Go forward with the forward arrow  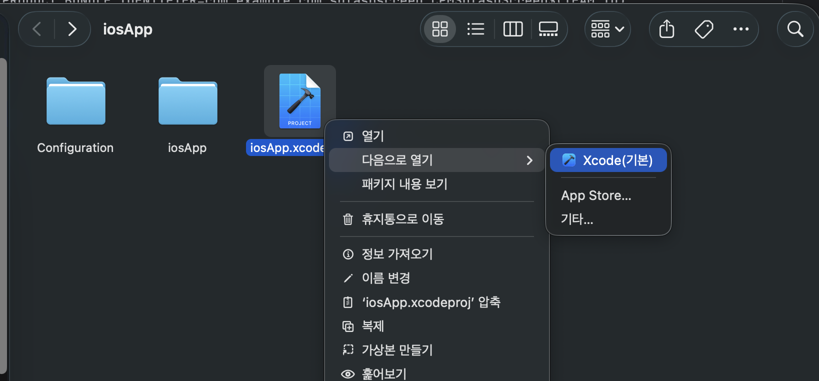[x=72, y=29]
